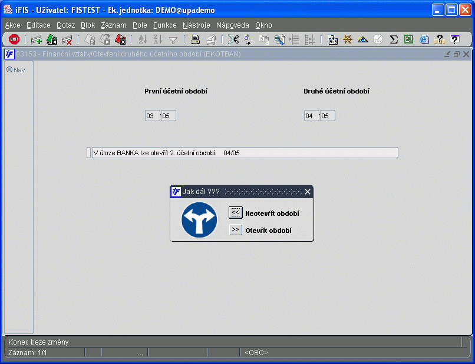Click the context help question mark icon
Image resolution: width=475 pixels, height=364 pixels.
coord(455,39)
